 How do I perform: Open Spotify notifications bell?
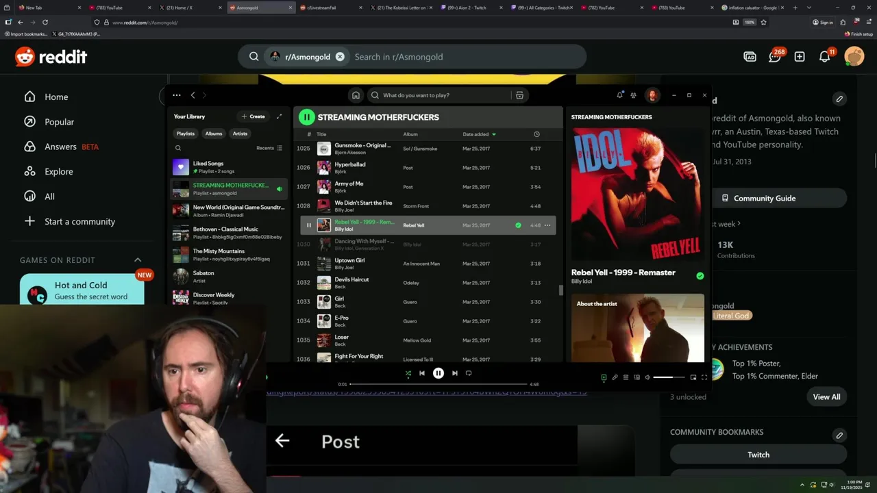tap(620, 95)
